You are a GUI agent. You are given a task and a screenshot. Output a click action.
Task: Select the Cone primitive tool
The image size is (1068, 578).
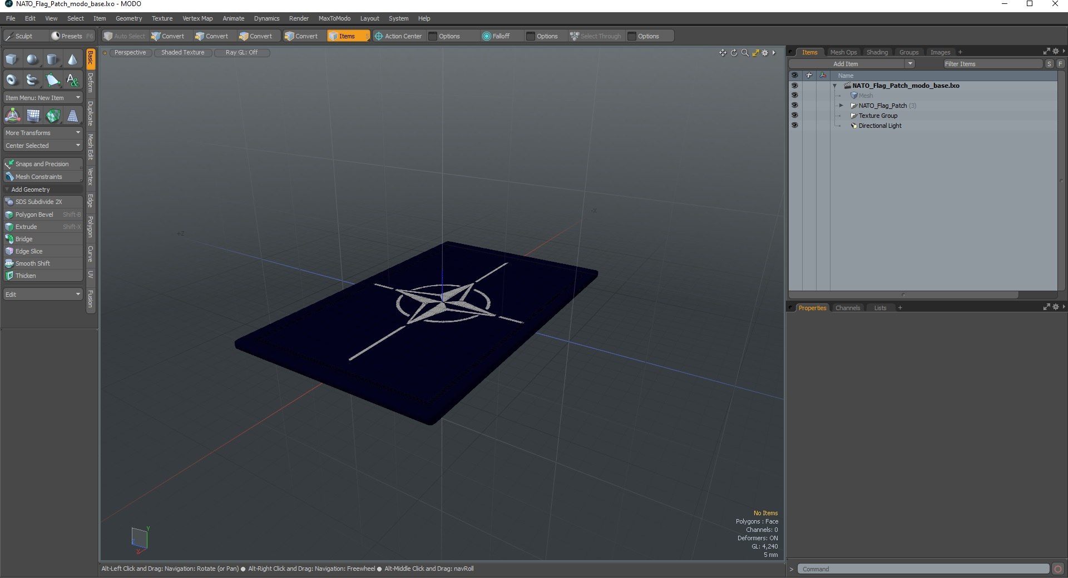72,59
